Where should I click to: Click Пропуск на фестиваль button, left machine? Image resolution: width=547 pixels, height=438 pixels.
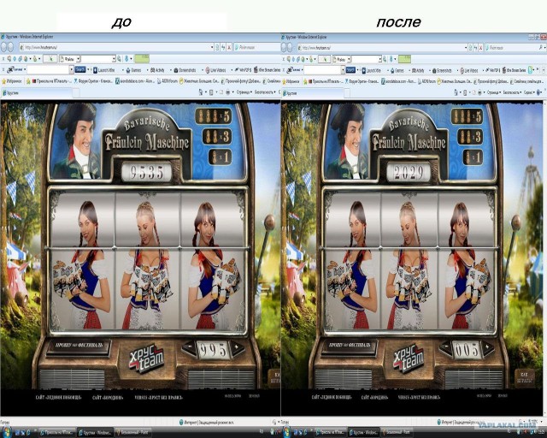(x=79, y=345)
